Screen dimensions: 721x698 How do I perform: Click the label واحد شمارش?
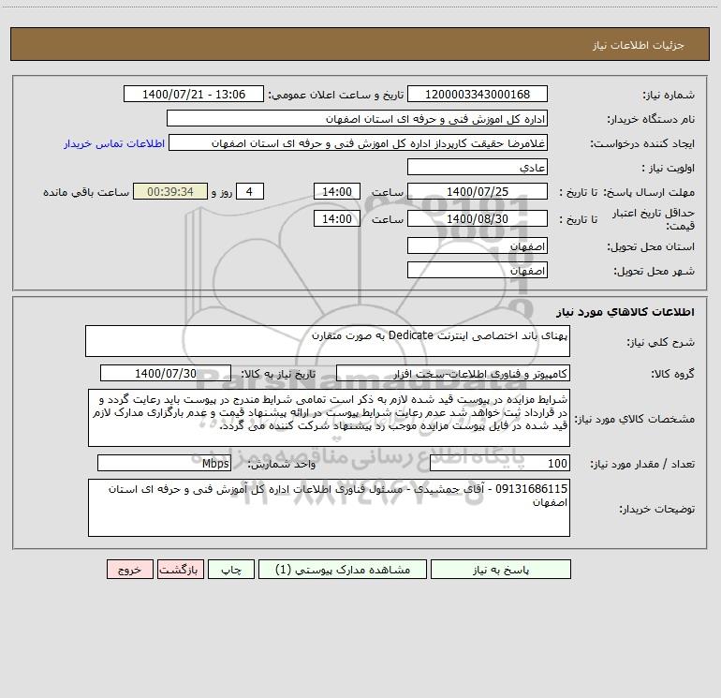click(282, 465)
